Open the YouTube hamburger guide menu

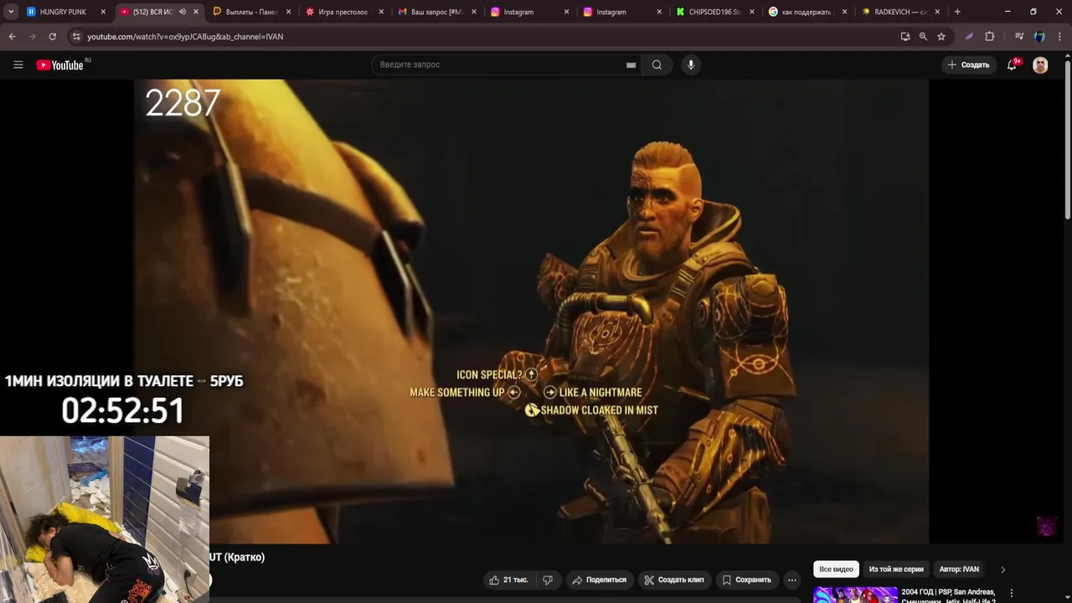coord(18,64)
